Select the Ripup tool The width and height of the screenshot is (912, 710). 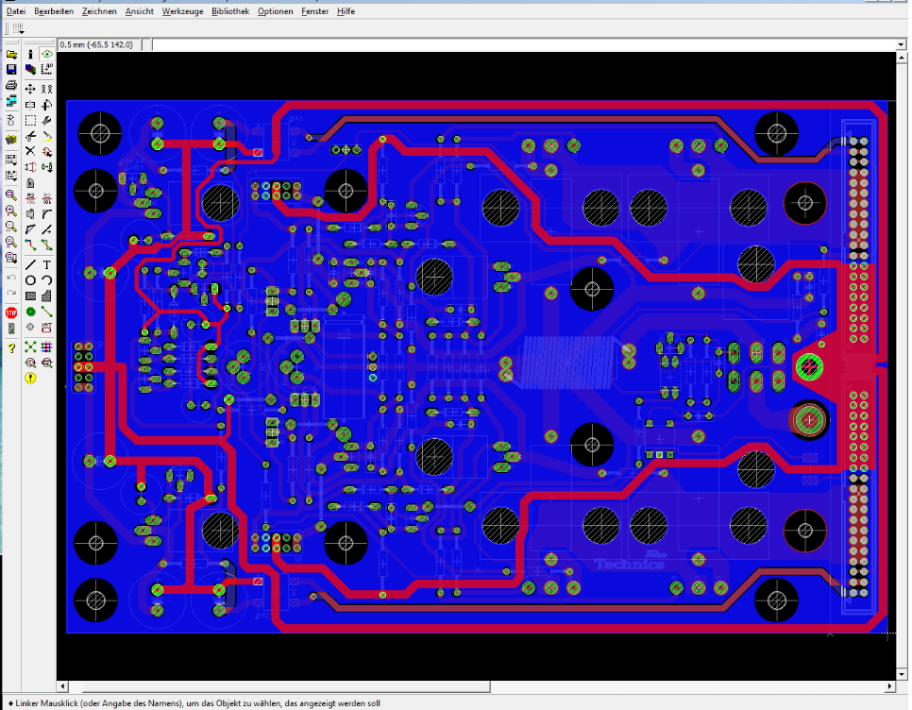[46, 245]
